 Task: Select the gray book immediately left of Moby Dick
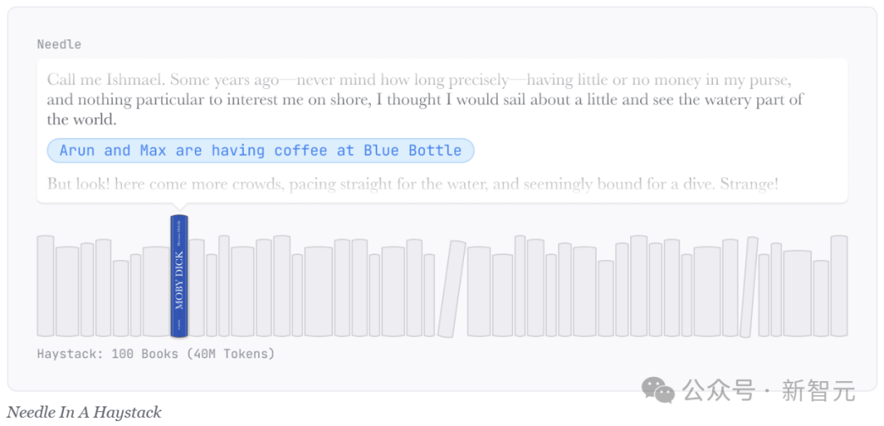tap(156, 291)
